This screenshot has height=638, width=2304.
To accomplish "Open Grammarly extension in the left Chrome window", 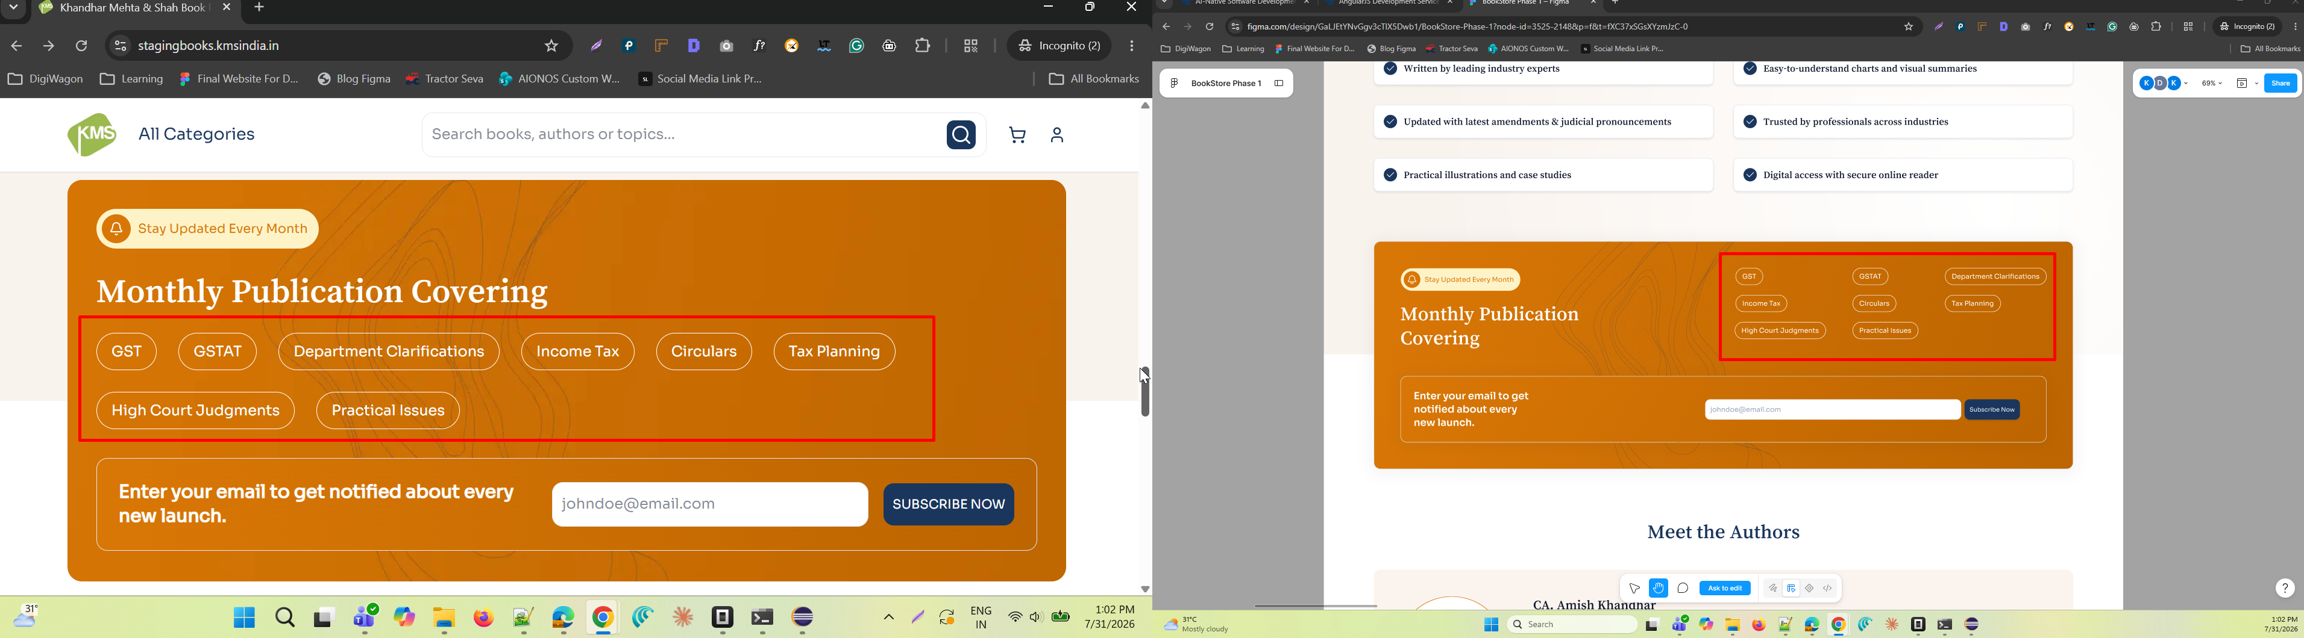I will click(857, 46).
